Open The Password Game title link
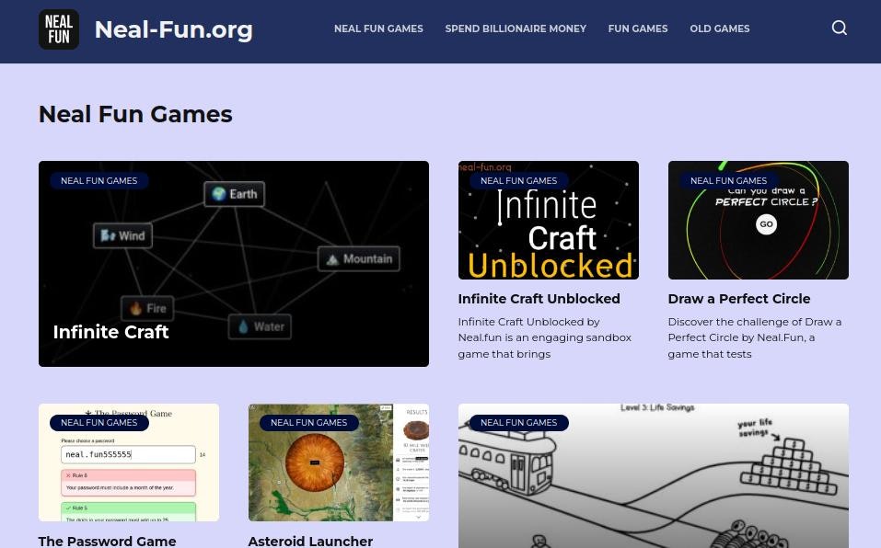 pos(108,542)
